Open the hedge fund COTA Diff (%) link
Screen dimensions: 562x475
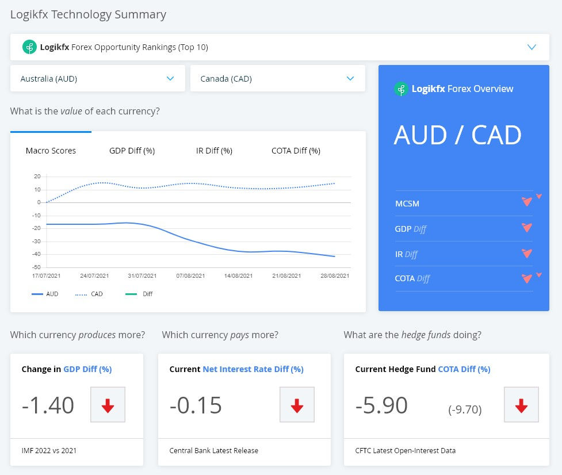point(464,369)
